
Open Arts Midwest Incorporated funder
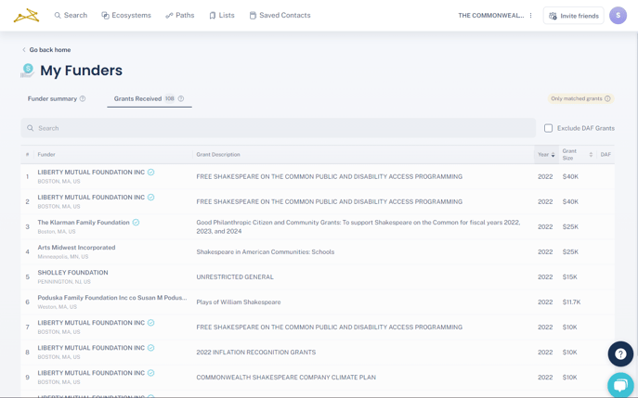(x=76, y=248)
